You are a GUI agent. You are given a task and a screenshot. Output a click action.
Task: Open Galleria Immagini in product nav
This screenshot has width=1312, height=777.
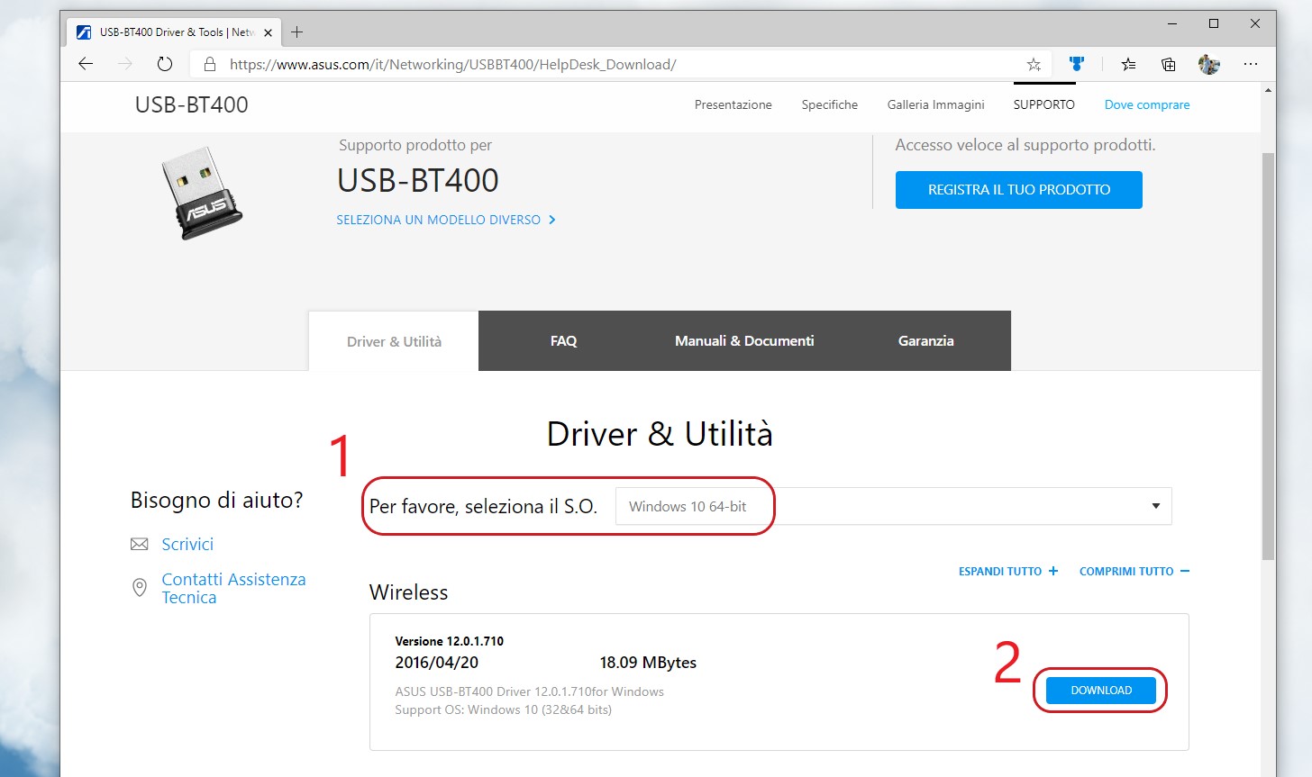click(x=935, y=104)
